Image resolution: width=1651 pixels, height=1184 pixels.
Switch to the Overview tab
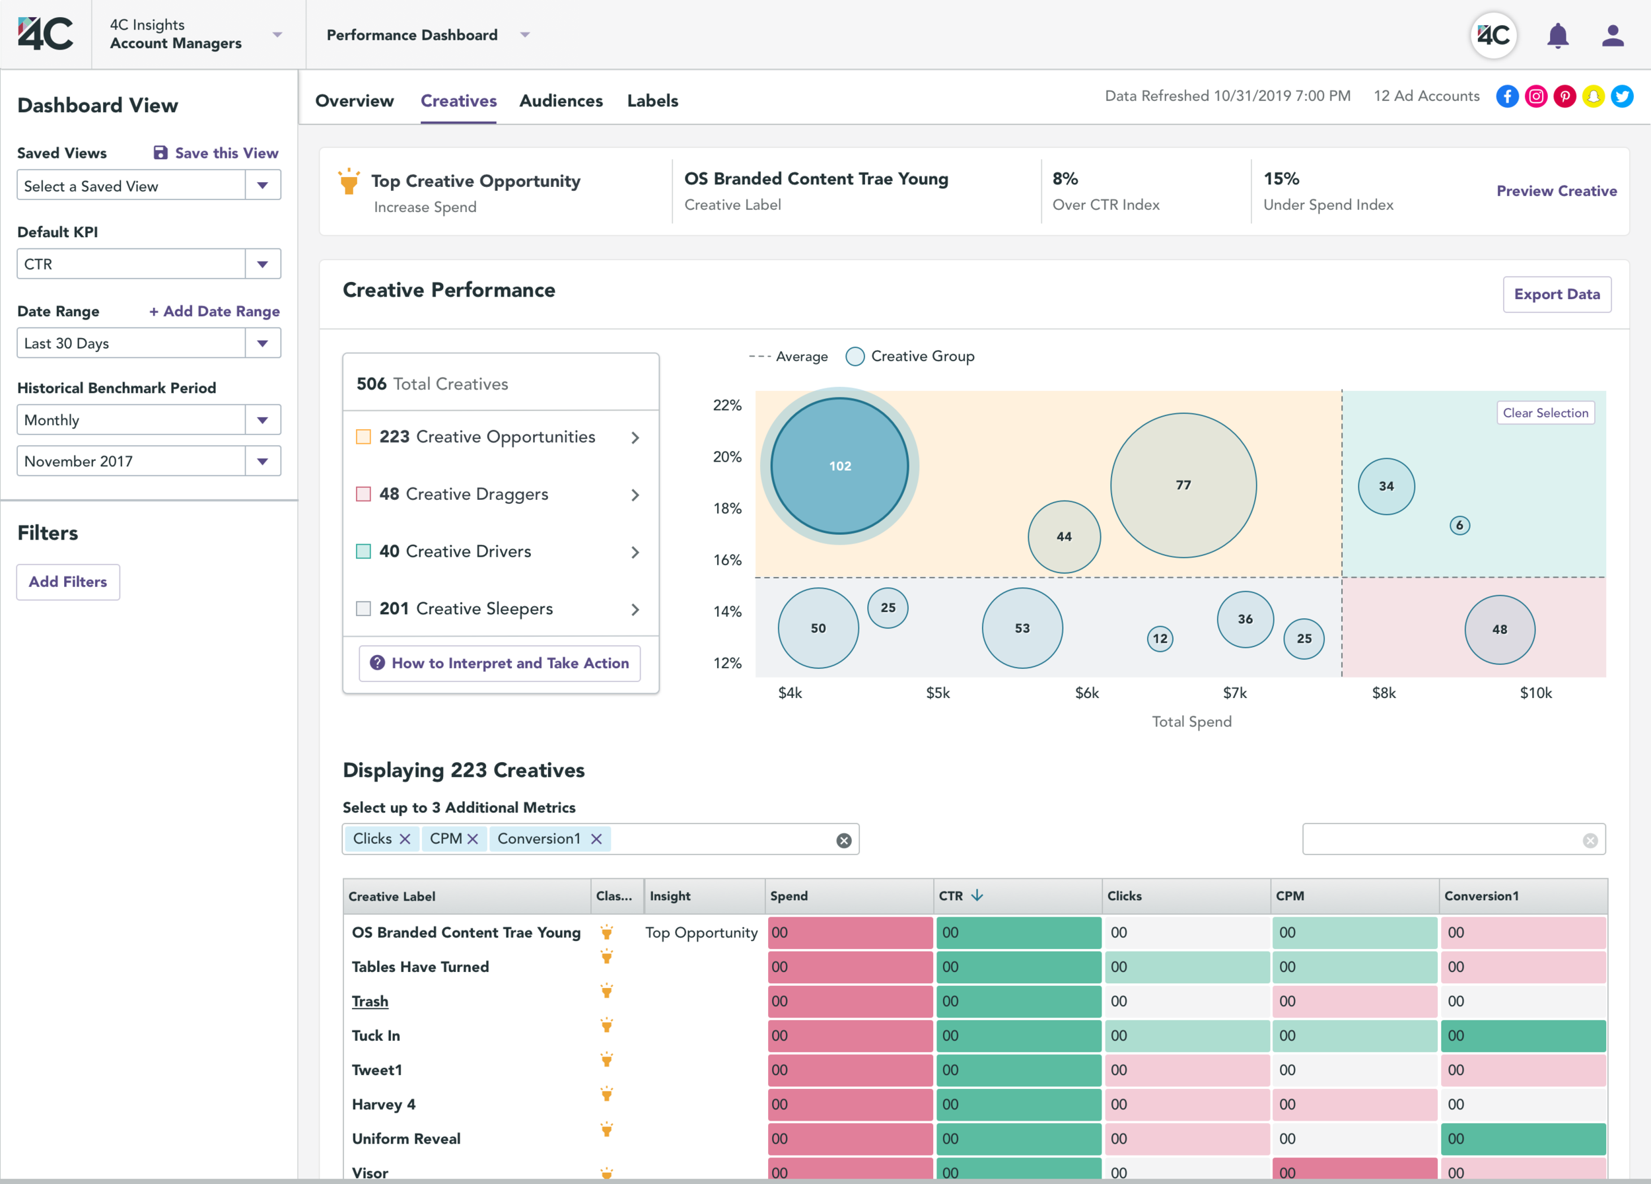[x=354, y=100]
